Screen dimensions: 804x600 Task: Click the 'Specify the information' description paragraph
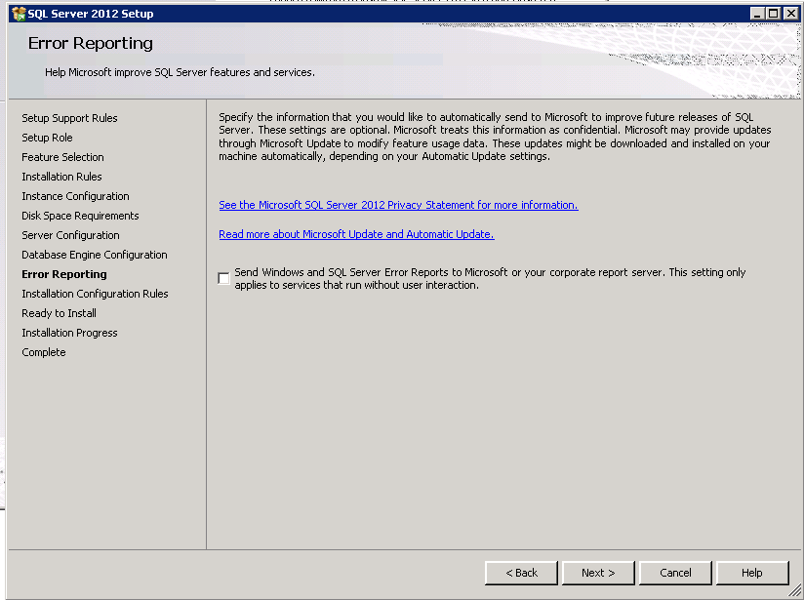tap(495, 137)
